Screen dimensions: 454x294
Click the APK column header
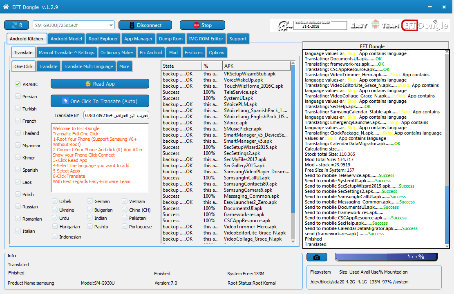(256, 66)
